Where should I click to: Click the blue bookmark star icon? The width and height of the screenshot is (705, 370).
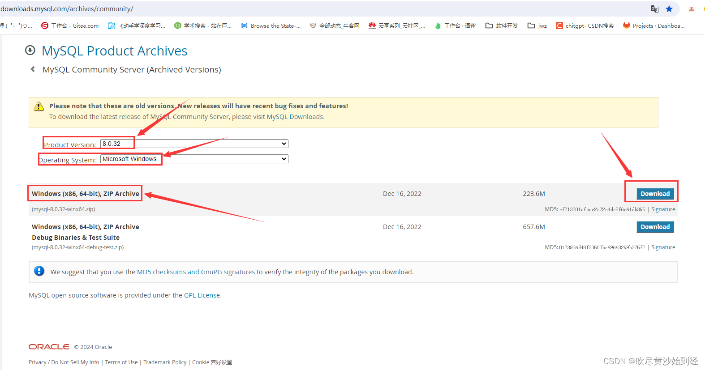tap(669, 9)
